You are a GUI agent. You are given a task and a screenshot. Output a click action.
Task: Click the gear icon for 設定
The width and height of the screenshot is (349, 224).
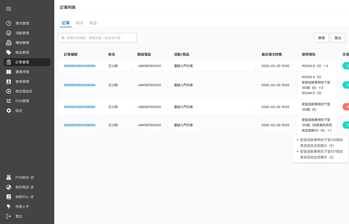coord(9,111)
